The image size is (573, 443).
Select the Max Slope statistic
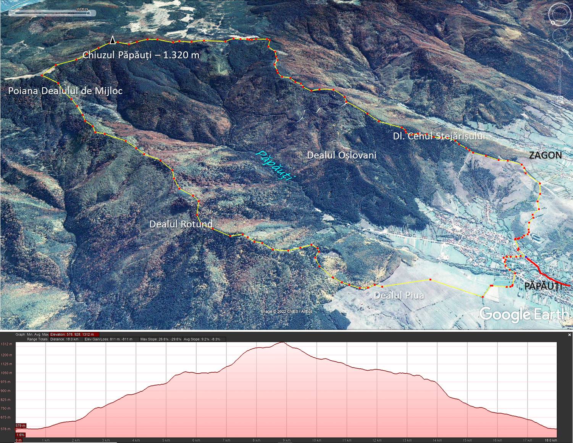161,339
